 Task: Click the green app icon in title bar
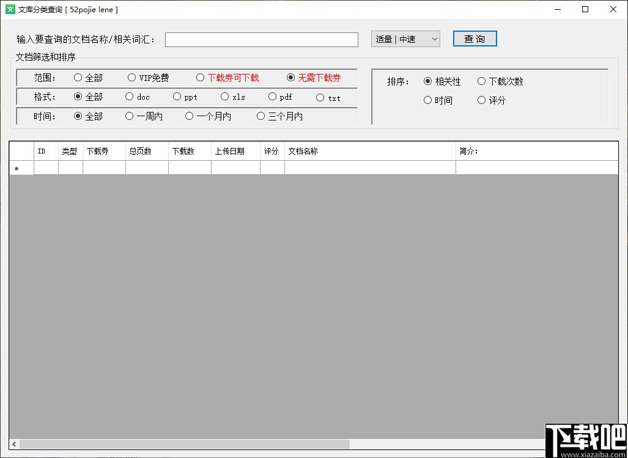10,10
